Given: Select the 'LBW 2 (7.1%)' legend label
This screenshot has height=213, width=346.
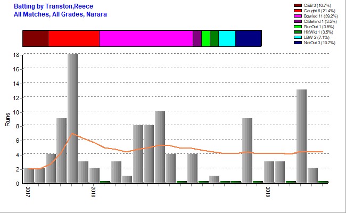Looking at the screenshot, I should tap(317, 37).
